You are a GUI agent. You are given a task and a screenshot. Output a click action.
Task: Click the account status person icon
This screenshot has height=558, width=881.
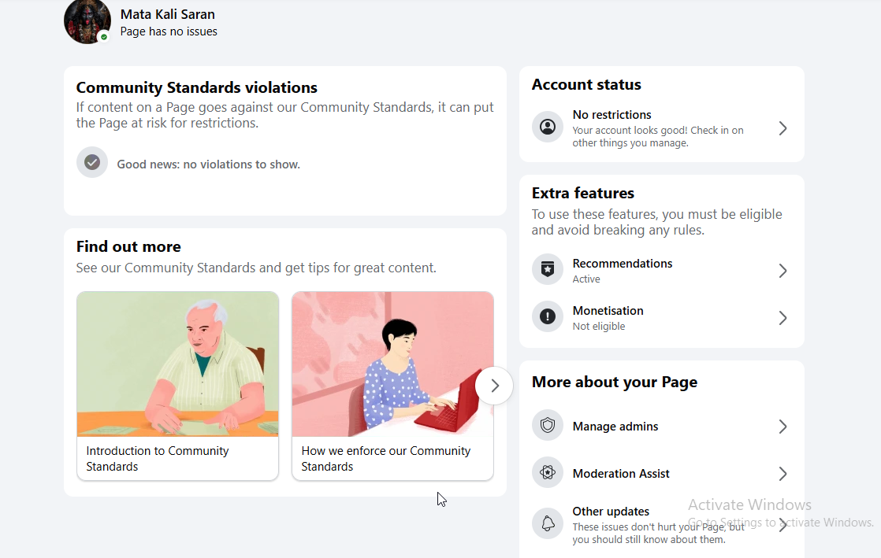coord(547,127)
